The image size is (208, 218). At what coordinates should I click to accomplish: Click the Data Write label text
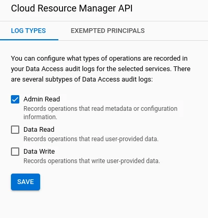tap(39, 152)
